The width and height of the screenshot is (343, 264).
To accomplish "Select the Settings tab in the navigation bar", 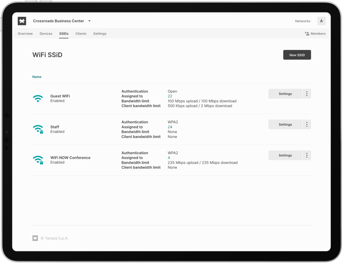I will [x=100, y=34].
